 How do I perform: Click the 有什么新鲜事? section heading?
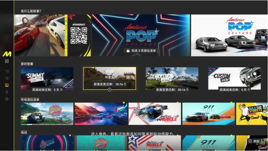click(31, 11)
